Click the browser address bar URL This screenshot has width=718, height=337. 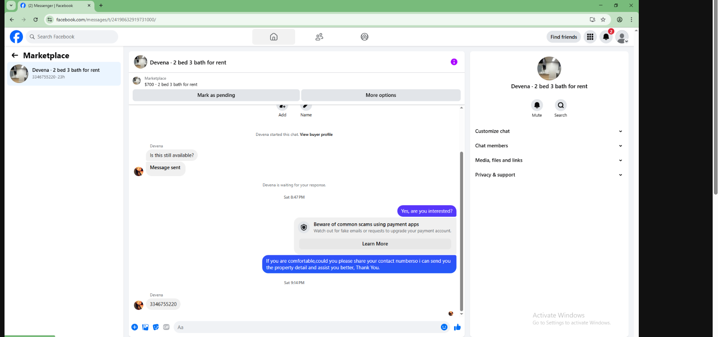coord(106,19)
